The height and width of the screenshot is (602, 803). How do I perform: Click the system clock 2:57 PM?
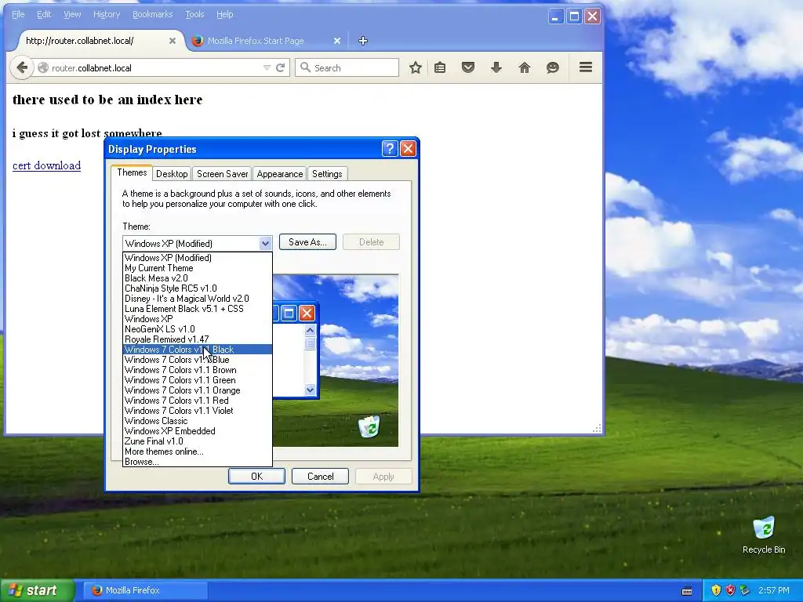(x=774, y=590)
